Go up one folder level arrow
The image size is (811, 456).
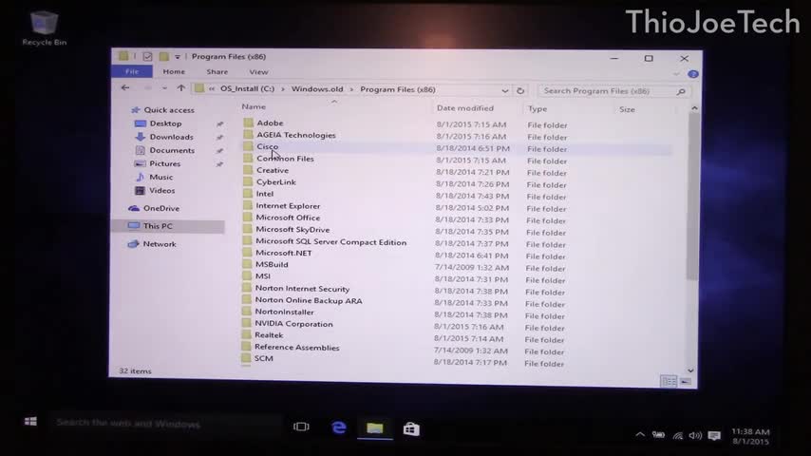181,88
